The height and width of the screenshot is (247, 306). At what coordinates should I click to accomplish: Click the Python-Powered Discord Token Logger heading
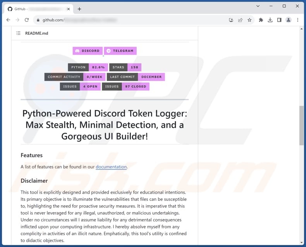pos(105,125)
